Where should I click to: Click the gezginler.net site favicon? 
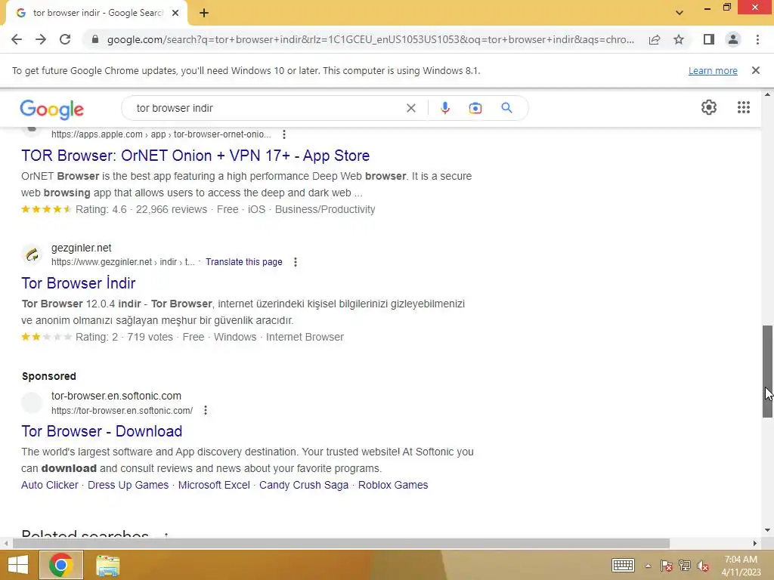32,255
